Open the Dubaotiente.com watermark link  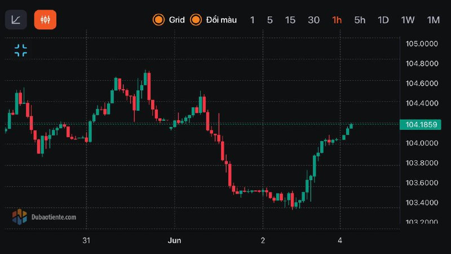tap(54, 217)
